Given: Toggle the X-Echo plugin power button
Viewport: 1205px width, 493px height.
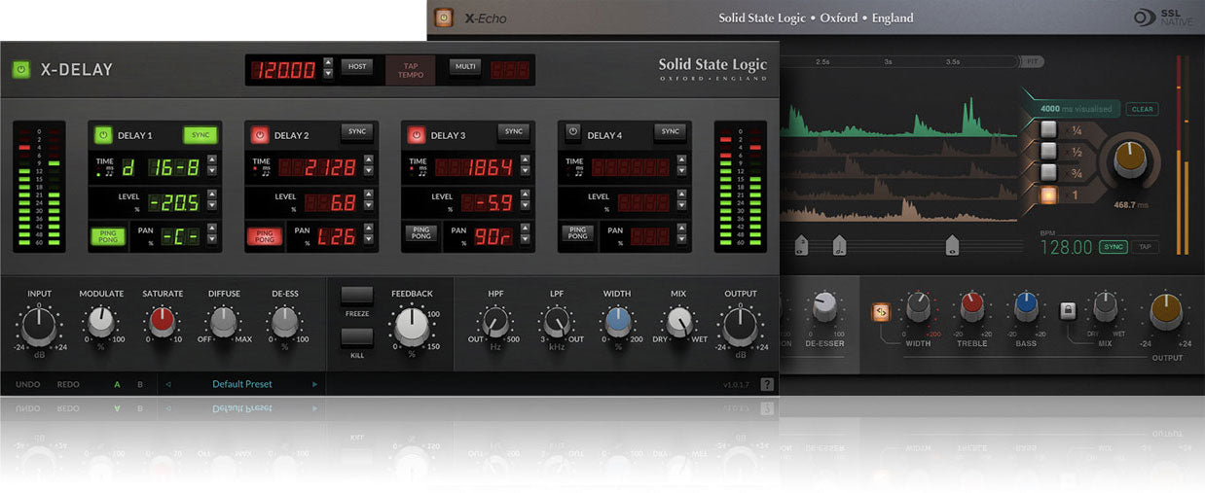Looking at the screenshot, I should pyautogui.click(x=444, y=18).
